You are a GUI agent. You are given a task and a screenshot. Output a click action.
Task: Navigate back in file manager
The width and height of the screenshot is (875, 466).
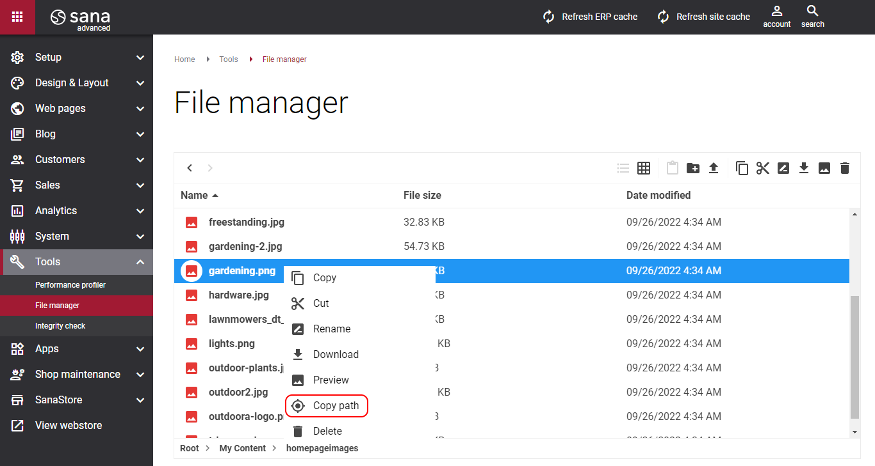190,168
